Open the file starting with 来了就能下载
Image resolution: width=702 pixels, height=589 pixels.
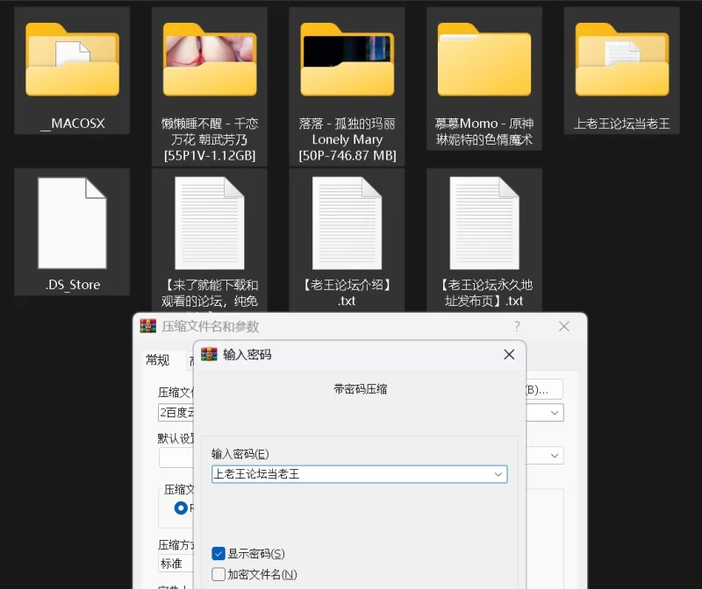[x=210, y=224]
